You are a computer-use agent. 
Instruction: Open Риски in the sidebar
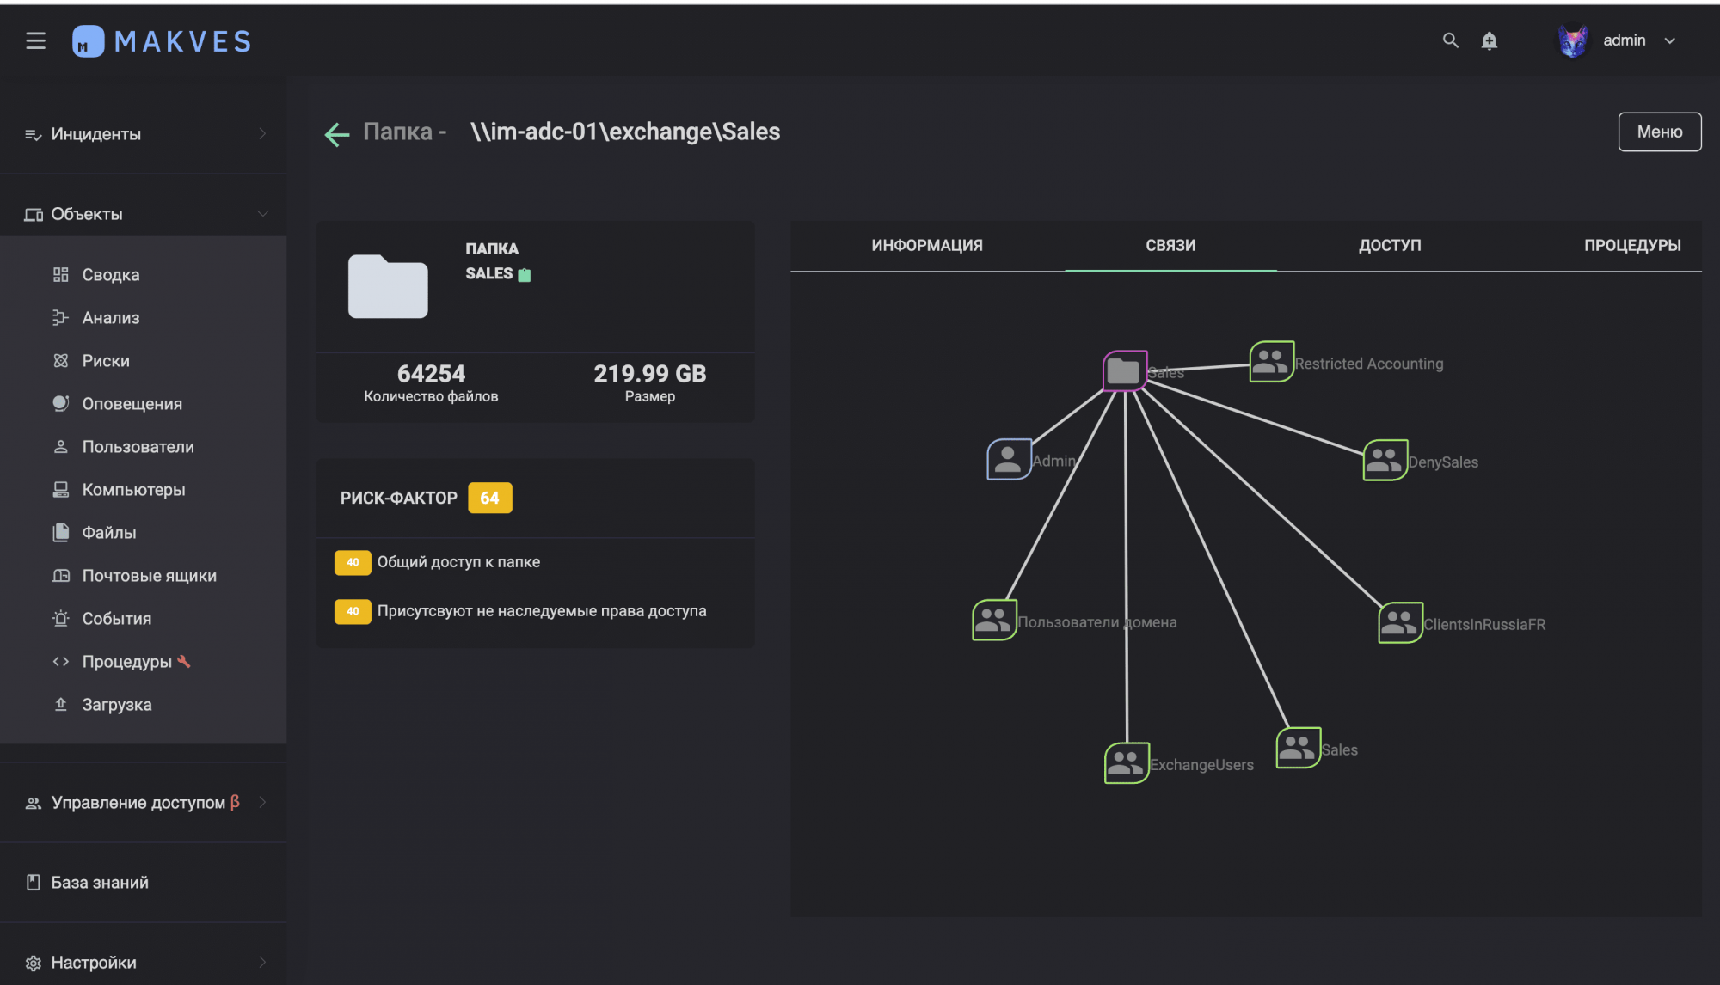[x=106, y=361]
